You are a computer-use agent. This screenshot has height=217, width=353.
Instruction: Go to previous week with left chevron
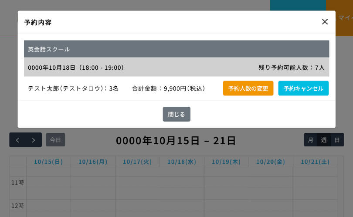(17, 140)
